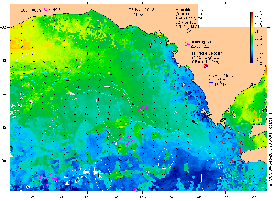Click the blue 30-80m ANMN arrow
Viewport: 274px width, 201px height.
point(211,83)
